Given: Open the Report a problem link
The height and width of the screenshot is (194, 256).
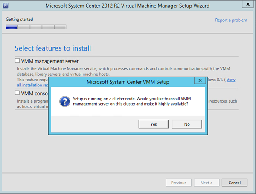Looking at the screenshot, I should (231, 20).
